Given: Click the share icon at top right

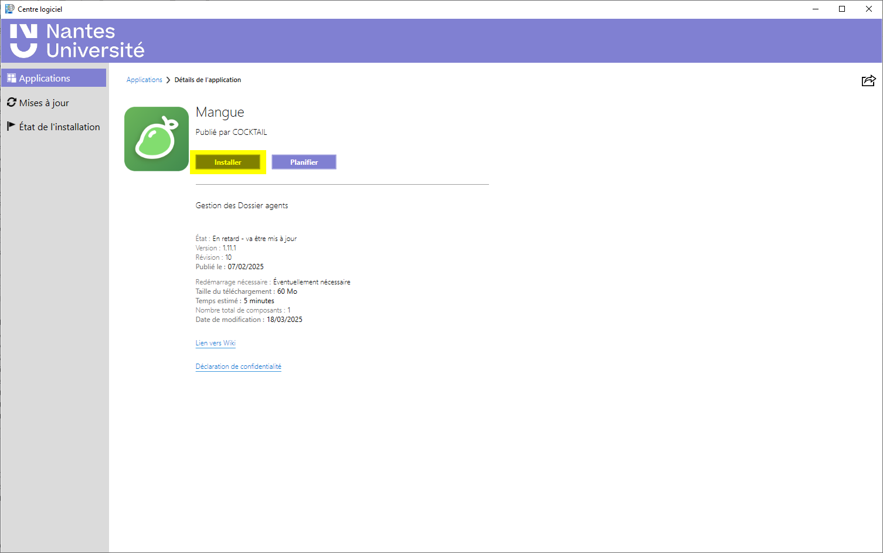Looking at the screenshot, I should (868, 81).
